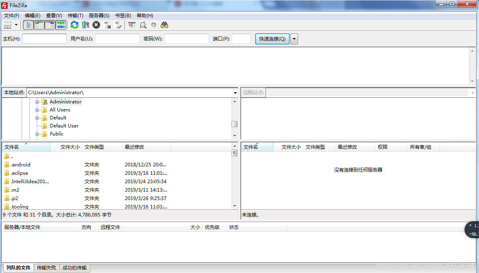Select the Default User folder in tree
This screenshot has width=479, height=273.
(x=64, y=126)
